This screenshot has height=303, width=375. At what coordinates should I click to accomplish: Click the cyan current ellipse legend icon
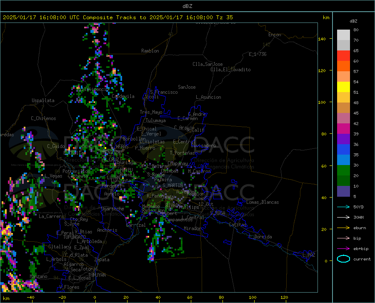pos(343,259)
